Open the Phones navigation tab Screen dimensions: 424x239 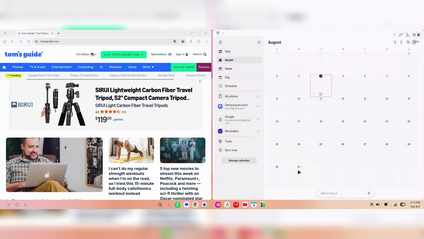[18, 67]
